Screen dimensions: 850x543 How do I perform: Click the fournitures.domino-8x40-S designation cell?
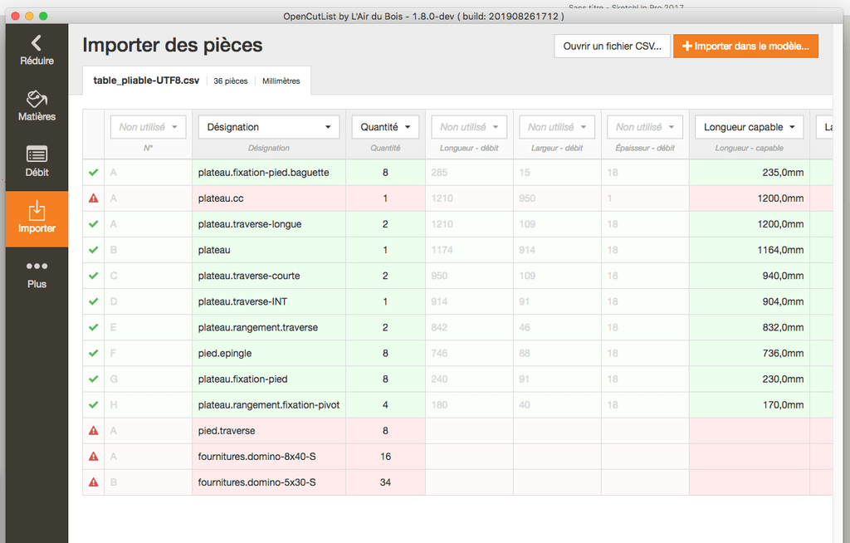(269, 456)
